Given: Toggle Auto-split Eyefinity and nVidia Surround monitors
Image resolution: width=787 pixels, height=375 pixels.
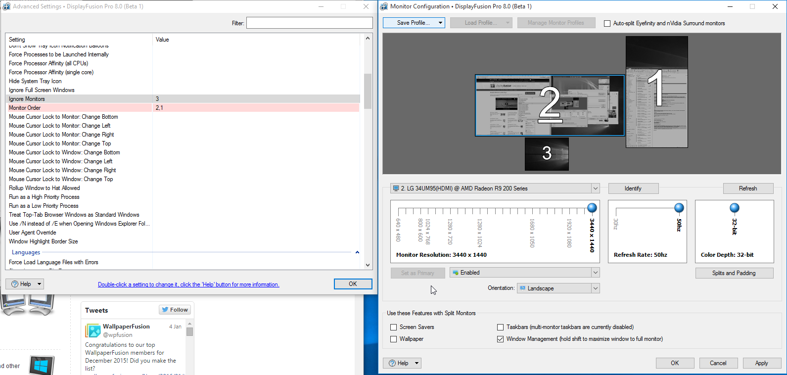Looking at the screenshot, I should click(607, 23).
